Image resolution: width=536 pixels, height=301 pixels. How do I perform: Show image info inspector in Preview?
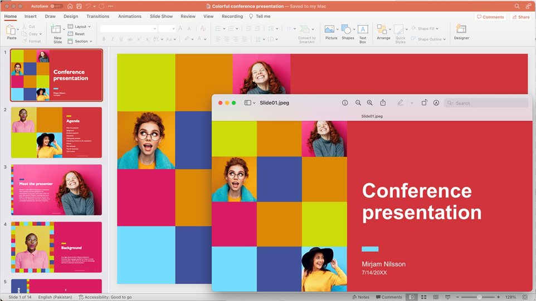(x=345, y=103)
